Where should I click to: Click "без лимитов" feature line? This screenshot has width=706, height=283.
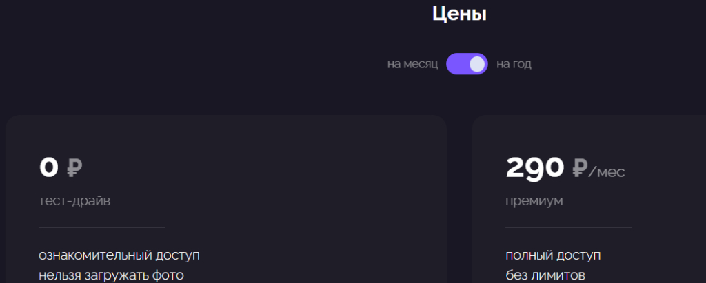tap(545, 276)
